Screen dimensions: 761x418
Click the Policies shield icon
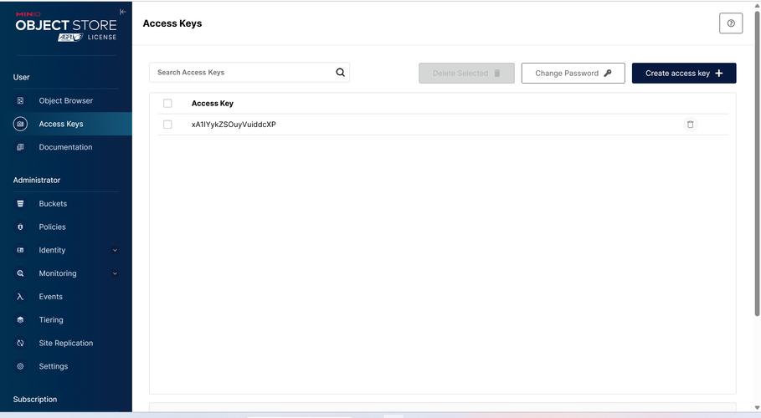click(x=21, y=227)
